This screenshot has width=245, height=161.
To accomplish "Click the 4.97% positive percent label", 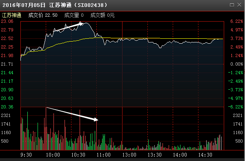I will 237,30.
